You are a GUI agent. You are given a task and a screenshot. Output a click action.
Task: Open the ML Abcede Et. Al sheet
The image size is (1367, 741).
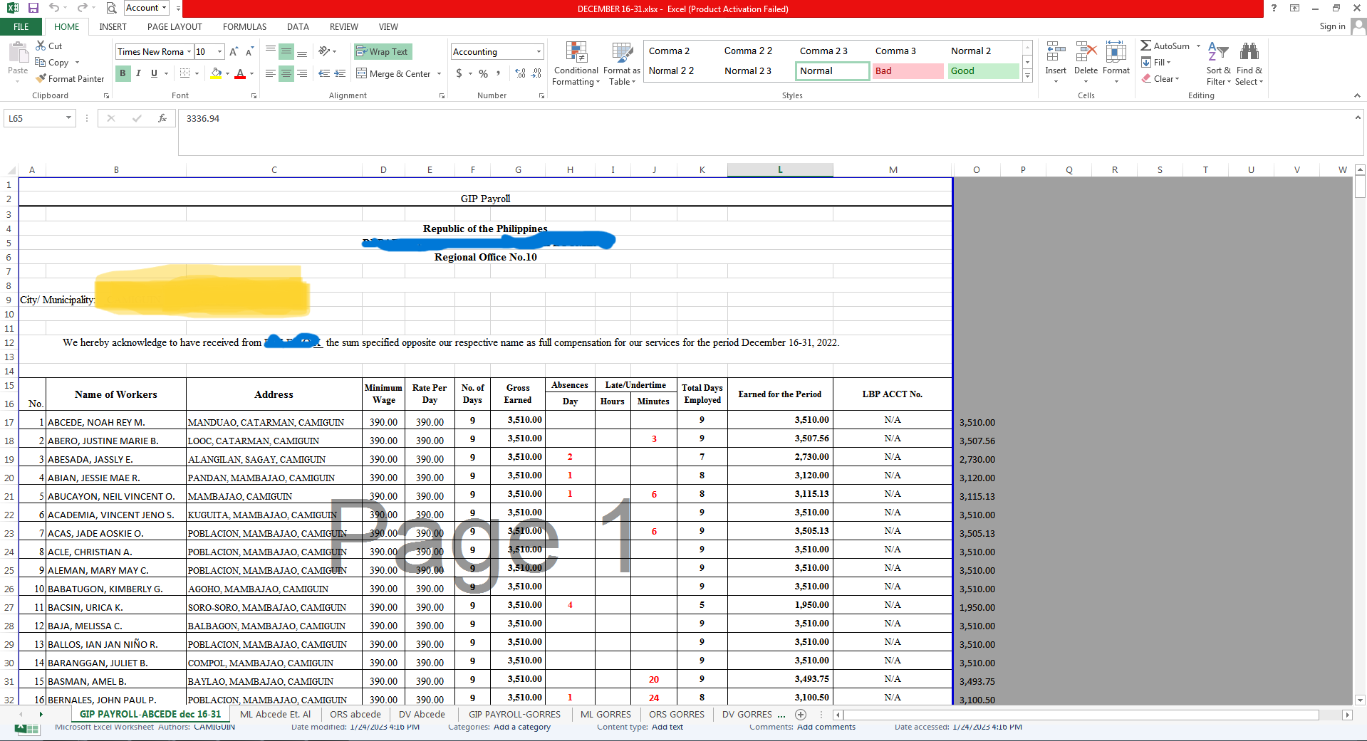coord(275,714)
